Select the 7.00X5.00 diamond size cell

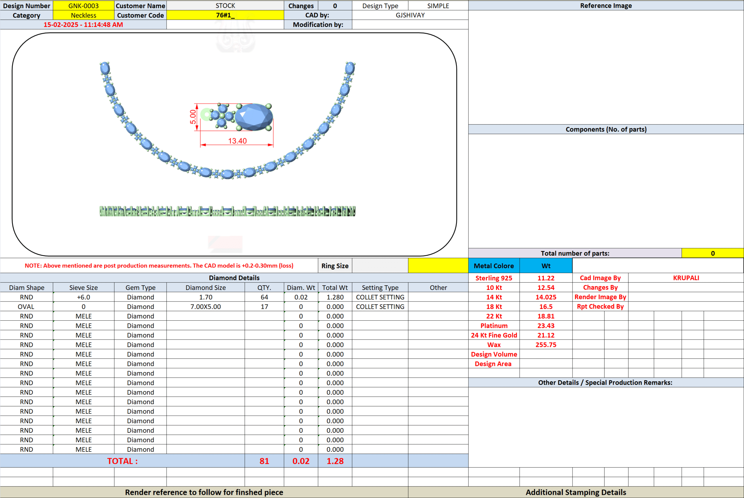pyautogui.click(x=205, y=306)
